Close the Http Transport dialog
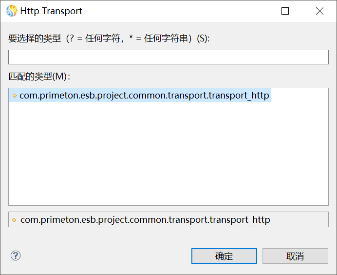337x275 pixels. [319, 11]
